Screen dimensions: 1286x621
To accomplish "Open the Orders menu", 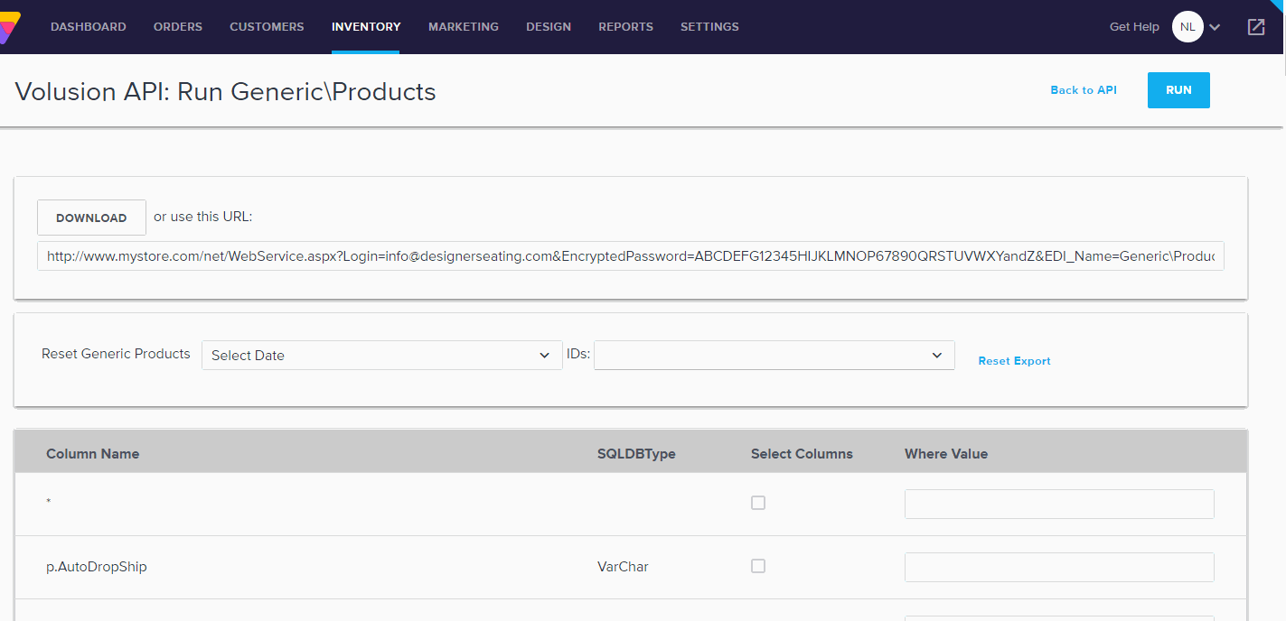I will click(x=178, y=27).
